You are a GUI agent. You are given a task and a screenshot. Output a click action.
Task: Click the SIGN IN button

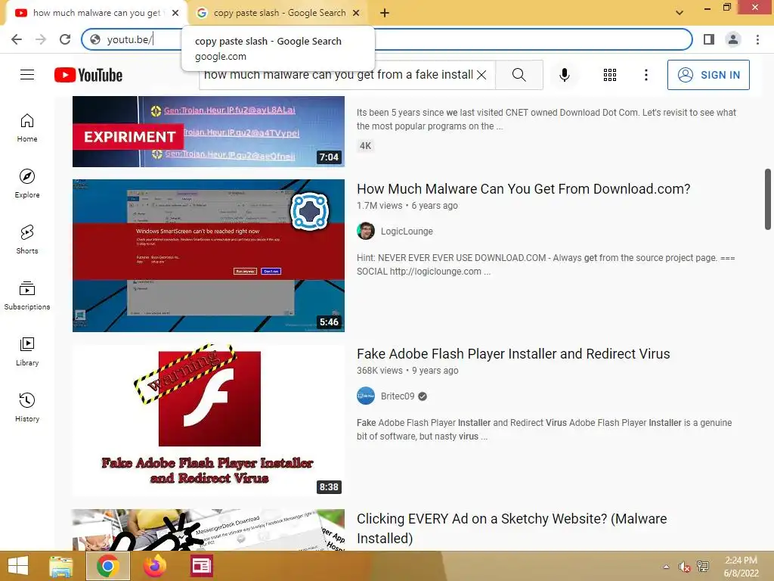(x=707, y=75)
